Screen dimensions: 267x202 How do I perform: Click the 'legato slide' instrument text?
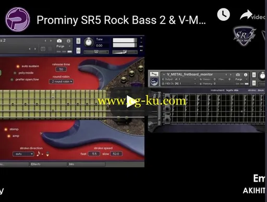pyautogui.click(x=232, y=90)
